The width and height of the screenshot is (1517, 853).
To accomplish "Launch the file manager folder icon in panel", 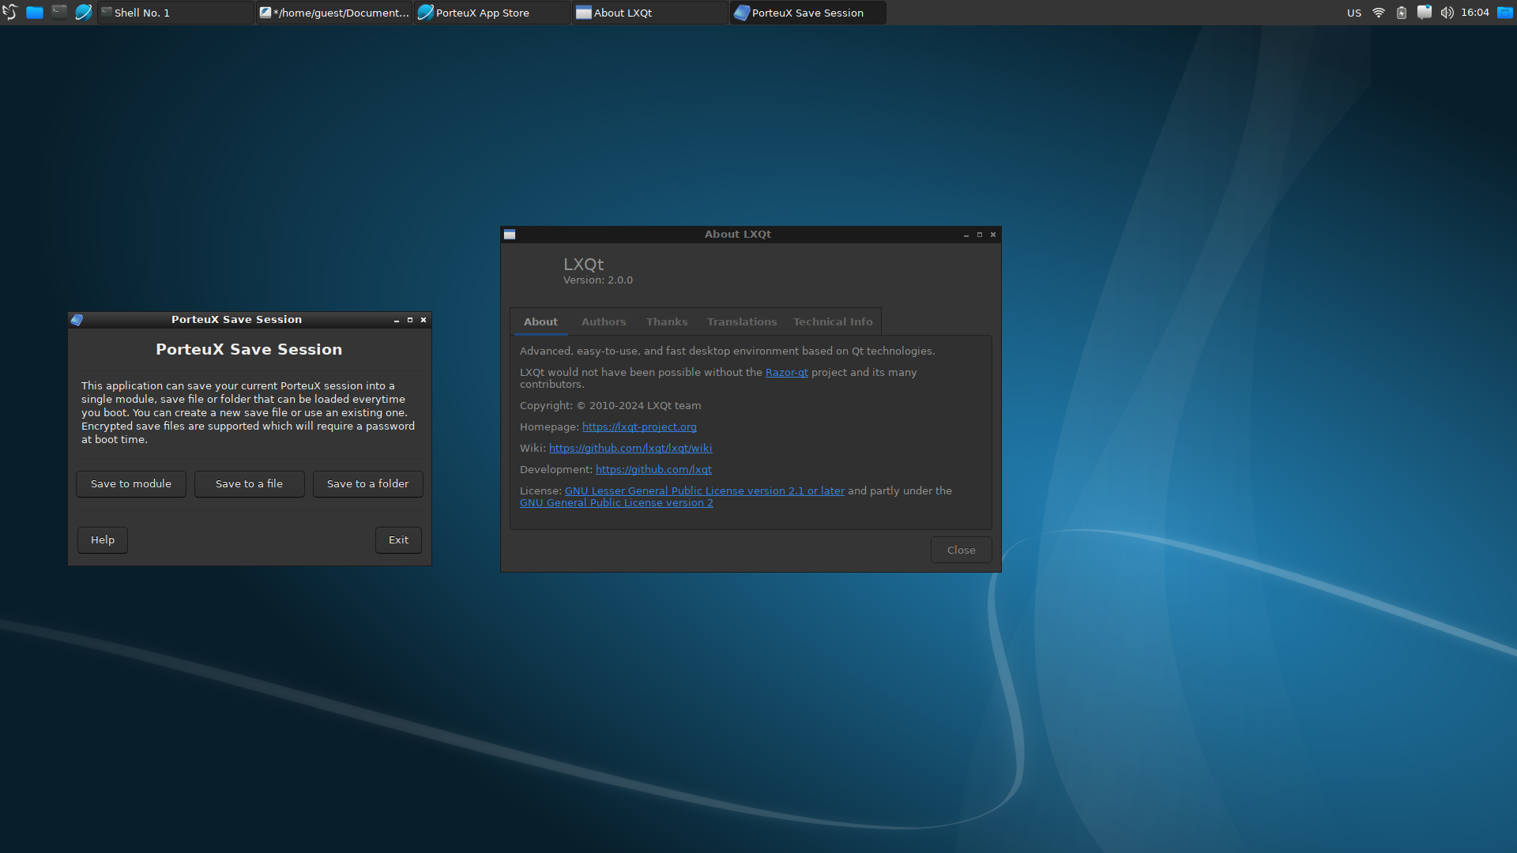I will (x=35, y=12).
